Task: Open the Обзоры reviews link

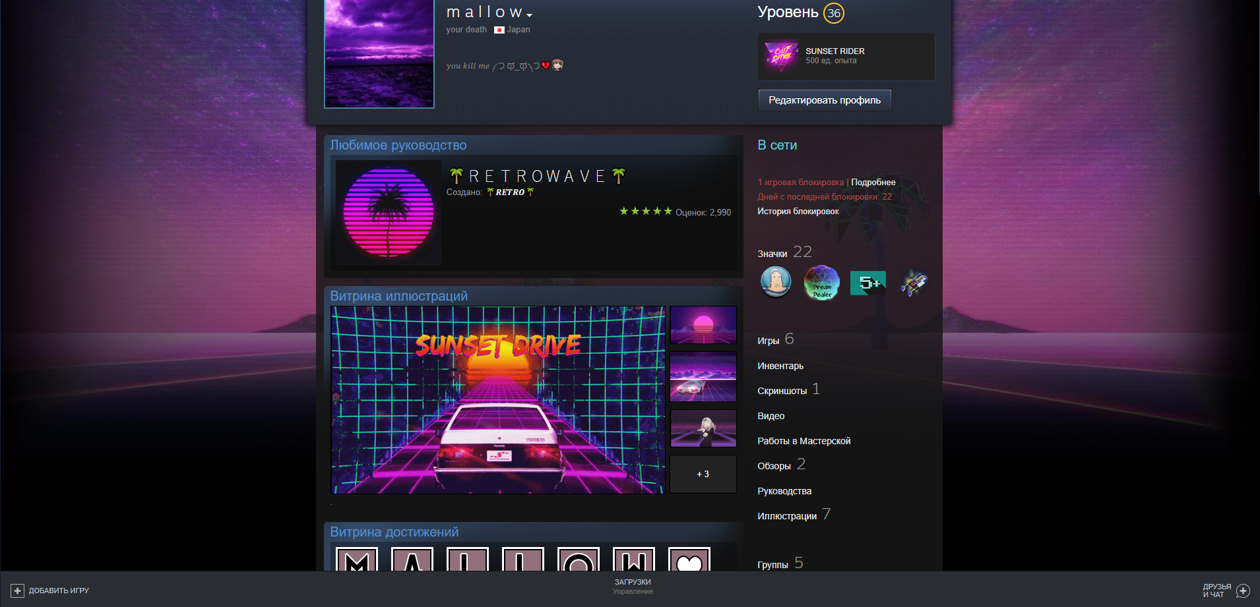Action: pyautogui.click(x=774, y=466)
